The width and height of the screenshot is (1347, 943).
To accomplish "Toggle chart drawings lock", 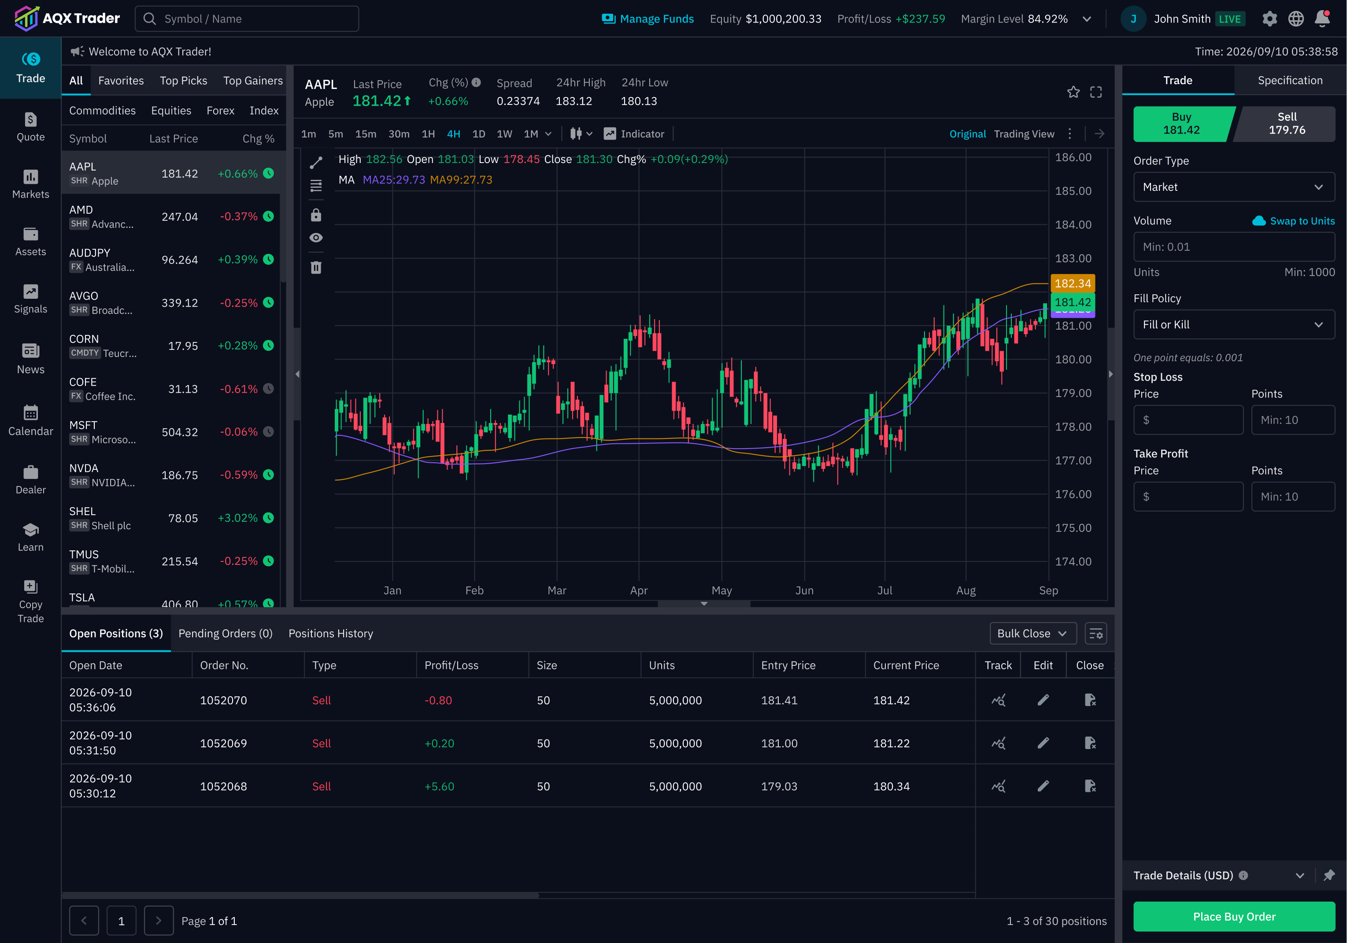I will tap(316, 215).
